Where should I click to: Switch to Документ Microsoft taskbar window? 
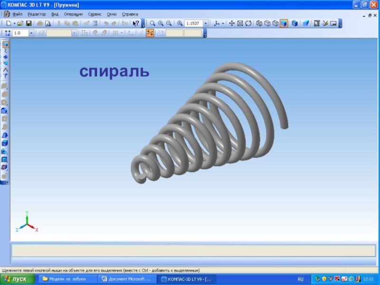click(x=127, y=279)
